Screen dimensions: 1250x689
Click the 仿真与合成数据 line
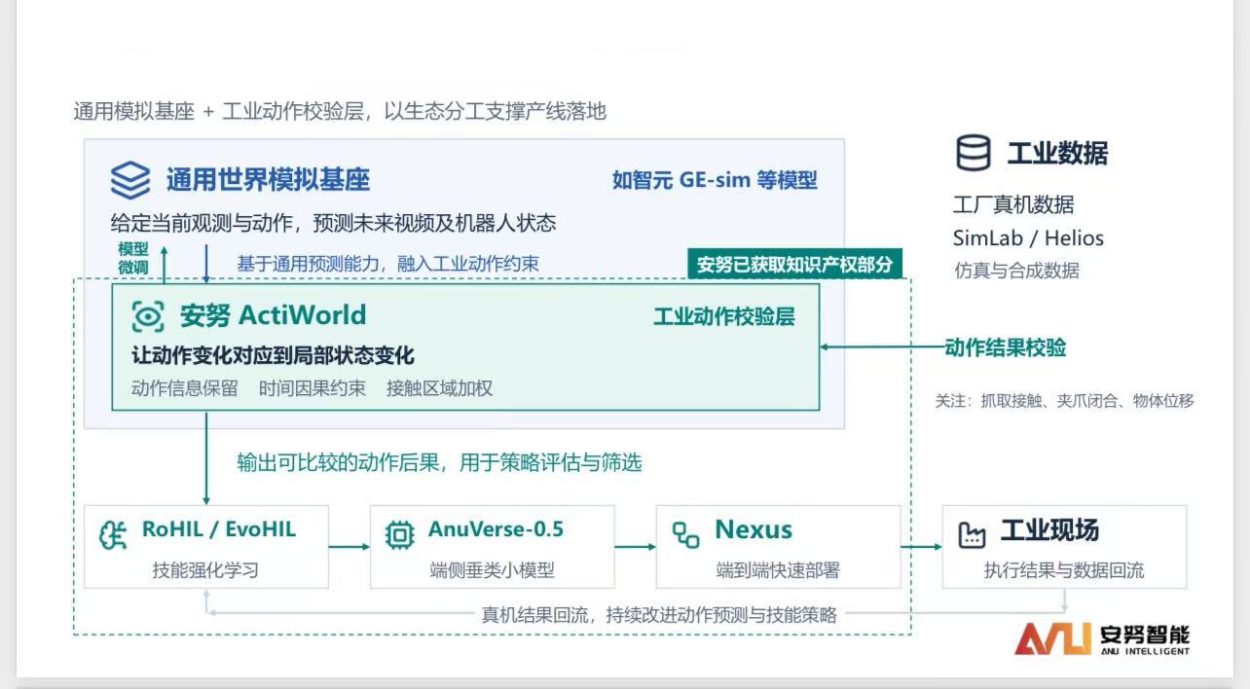(1016, 271)
